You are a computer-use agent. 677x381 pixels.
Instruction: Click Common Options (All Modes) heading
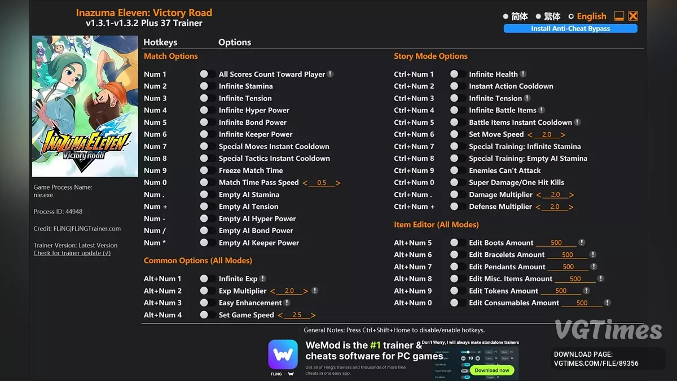198,261
